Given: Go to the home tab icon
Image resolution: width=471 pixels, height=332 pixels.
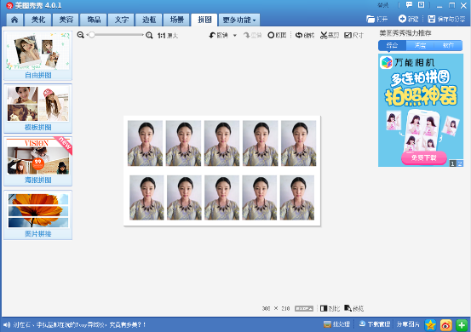Looking at the screenshot, I should coord(14,20).
